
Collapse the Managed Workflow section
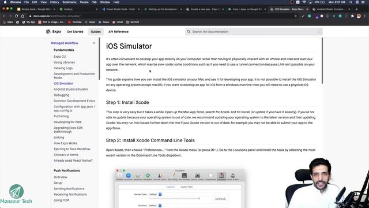(x=94, y=43)
